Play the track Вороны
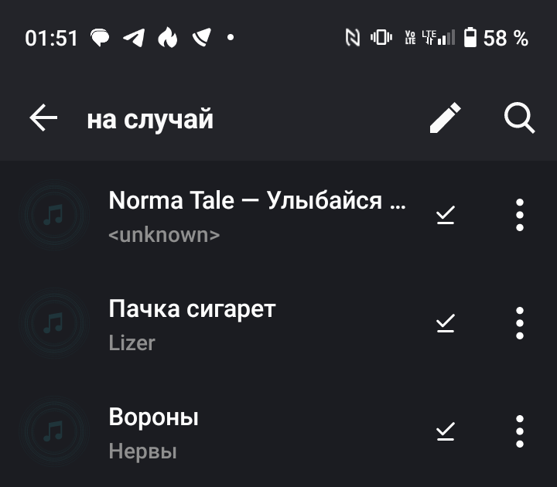Image resolution: width=557 pixels, height=487 pixels. tap(154, 417)
